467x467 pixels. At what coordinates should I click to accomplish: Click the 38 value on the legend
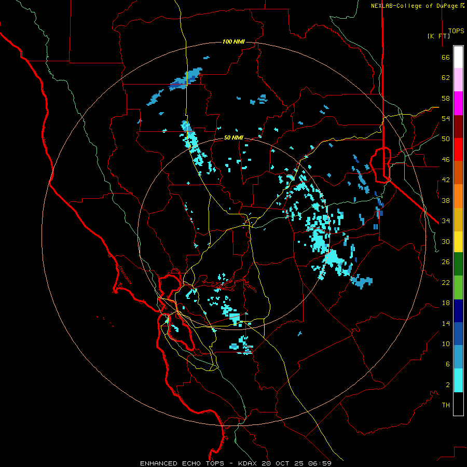[446, 200]
